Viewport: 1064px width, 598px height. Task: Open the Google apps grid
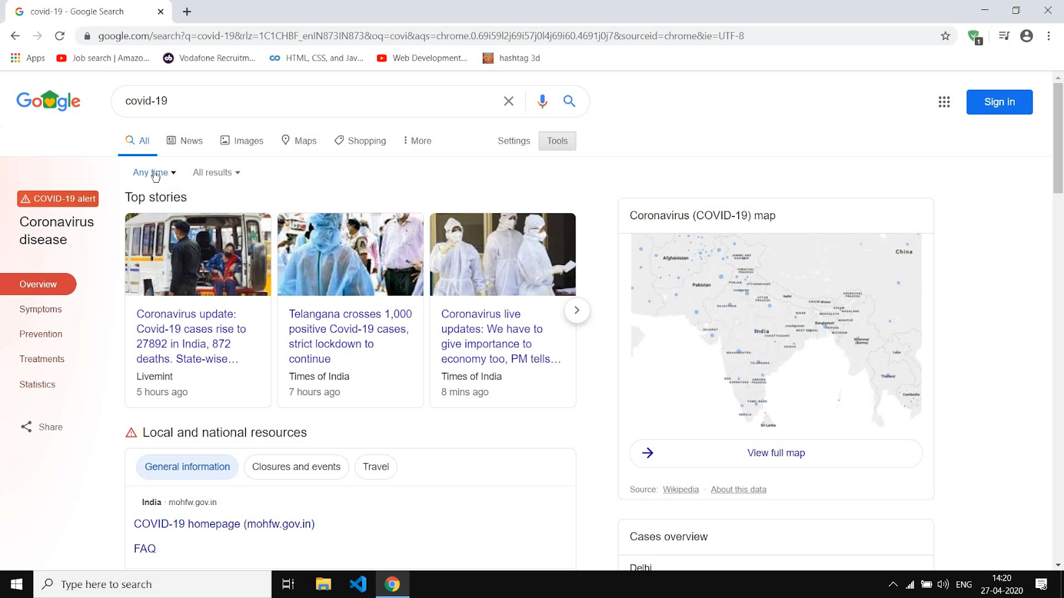coord(944,102)
